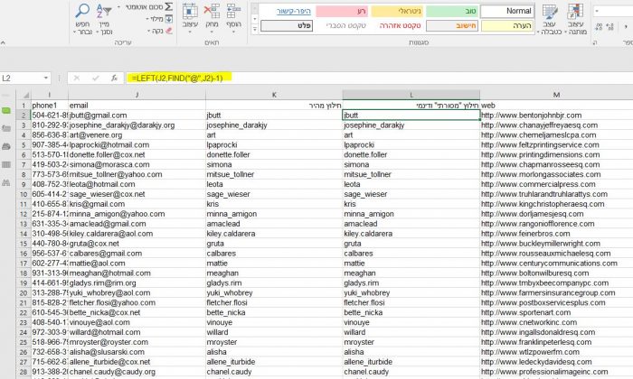The image size is (633, 379).
Task: Click the 'web' header cell
Action: pyautogui.click(x=556, y=106)
